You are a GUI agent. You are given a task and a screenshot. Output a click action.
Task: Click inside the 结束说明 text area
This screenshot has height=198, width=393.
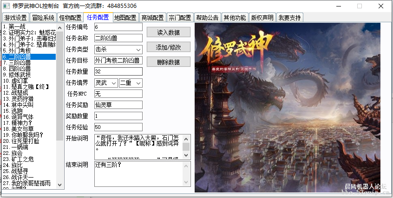(x=138, y=174)
